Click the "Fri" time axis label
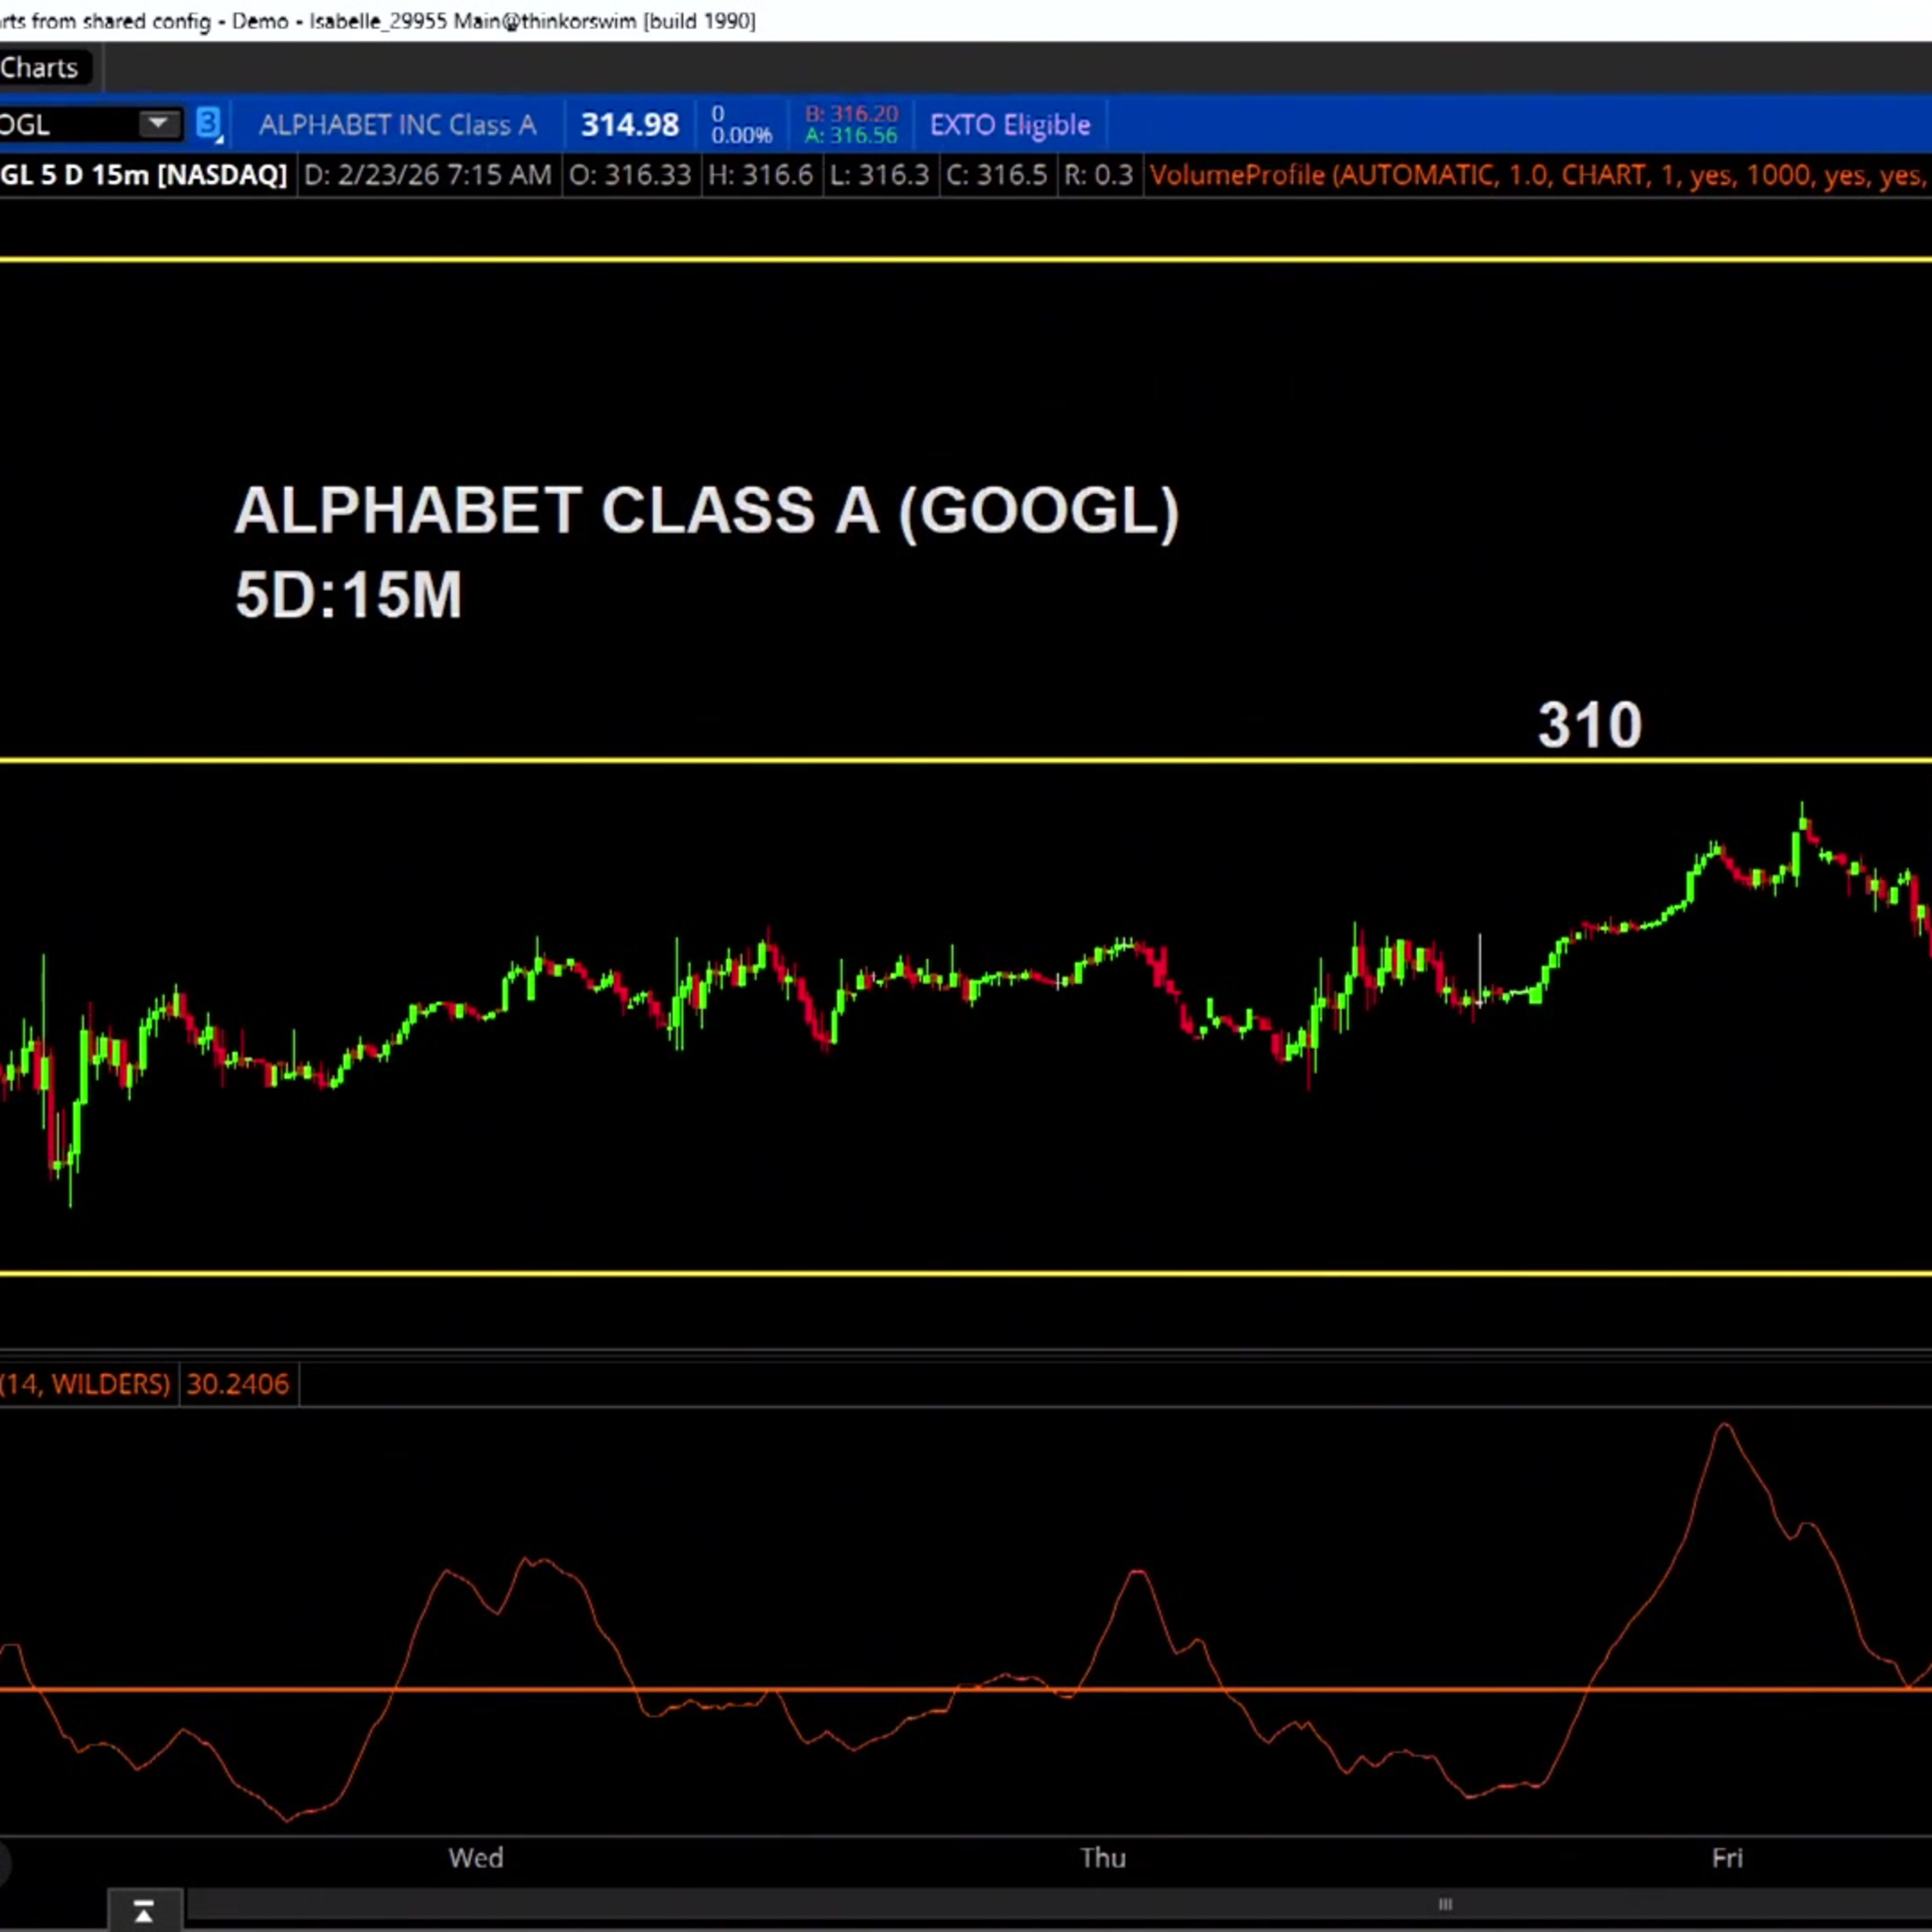Image resolution: width=1932 pixels, height=1932 pixels. [1727, 1858]
